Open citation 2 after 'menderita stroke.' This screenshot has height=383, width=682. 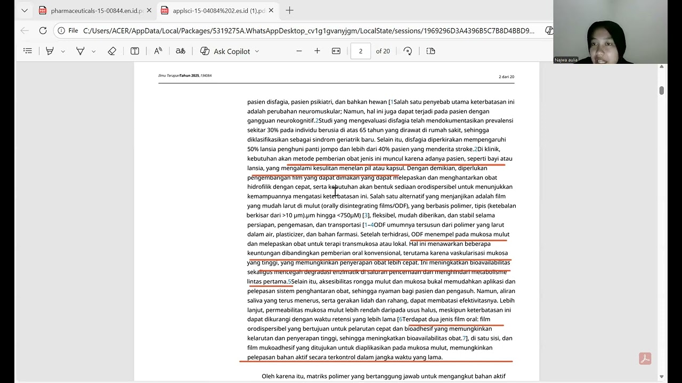point(476,149)
